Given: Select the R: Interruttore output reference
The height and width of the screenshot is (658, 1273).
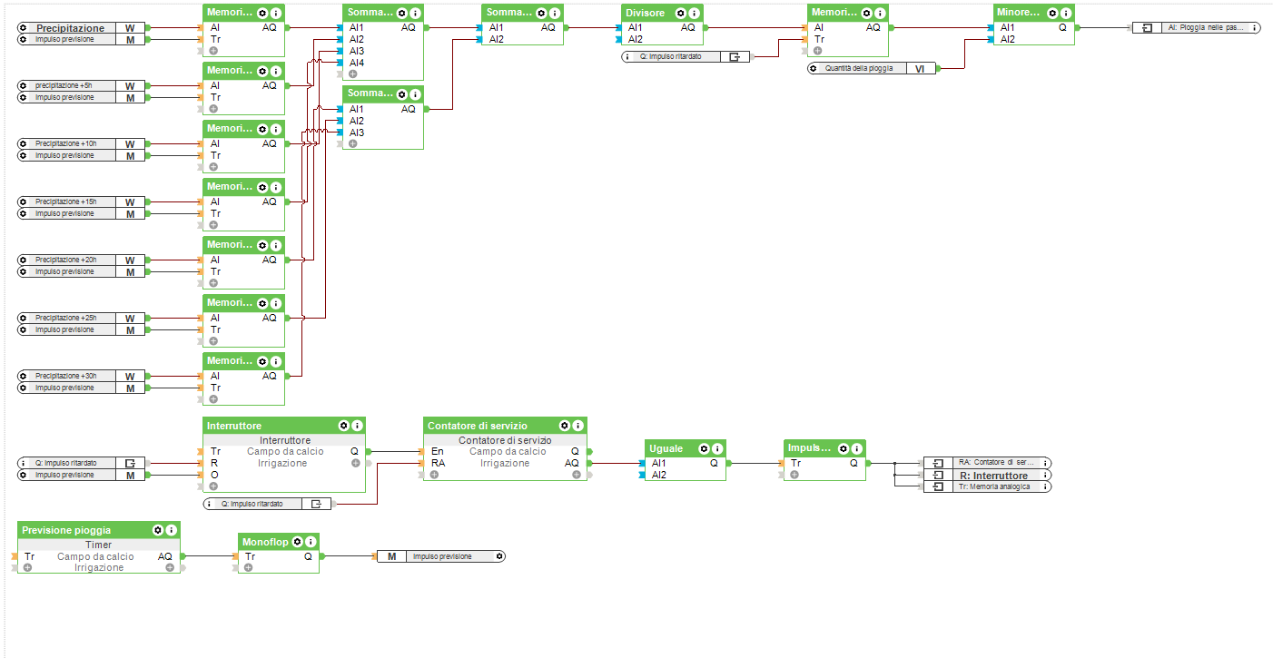Looking at the screenshot, I should point(993,476).
